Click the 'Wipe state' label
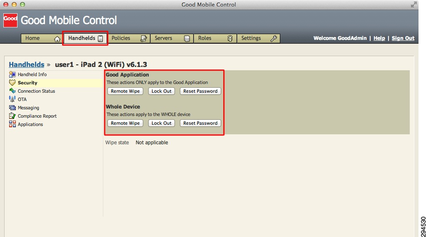 (117, 142)
